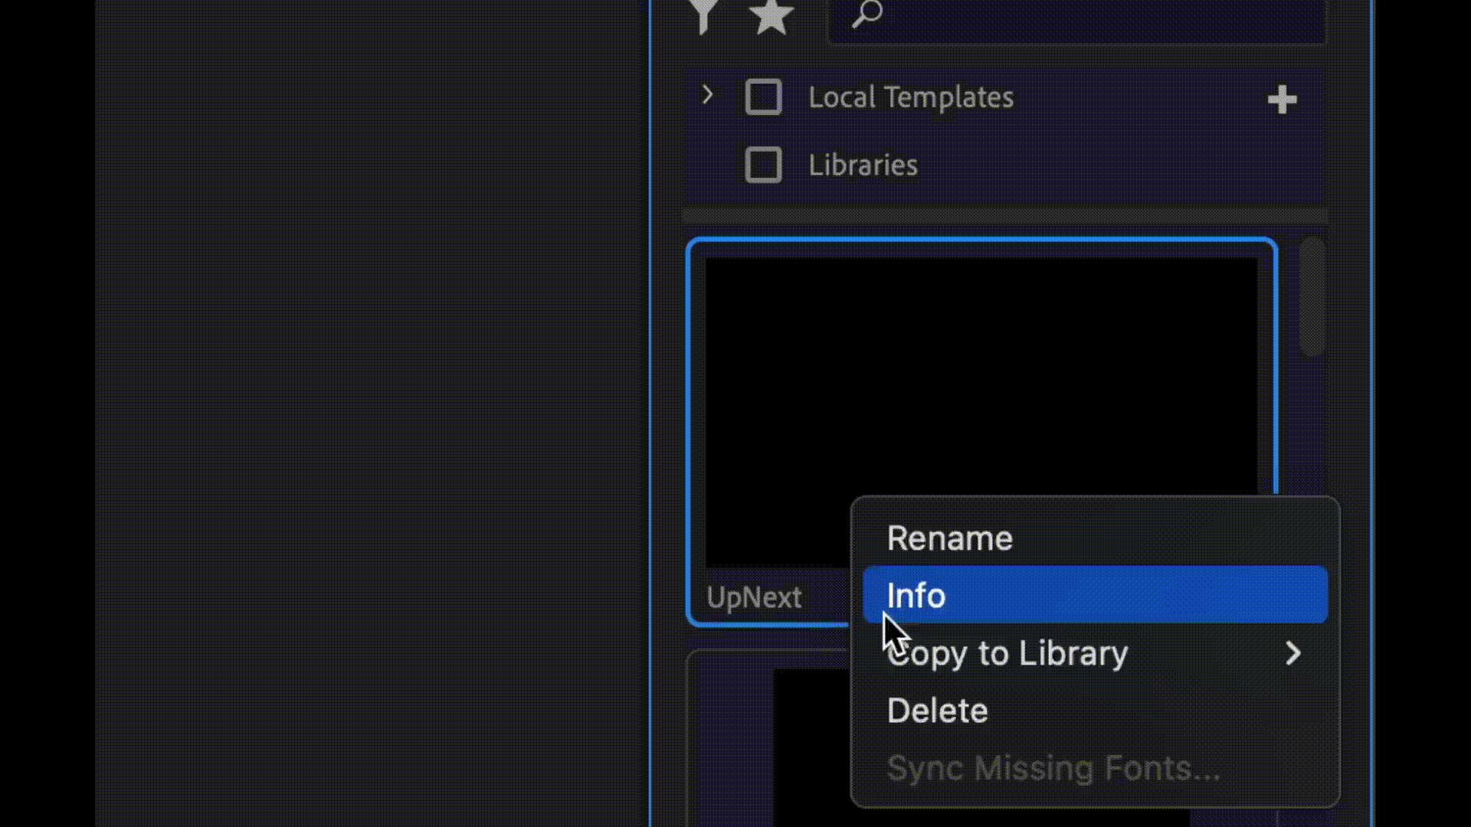Expand the Copy to Library submenu arrow

(1293, 653)
